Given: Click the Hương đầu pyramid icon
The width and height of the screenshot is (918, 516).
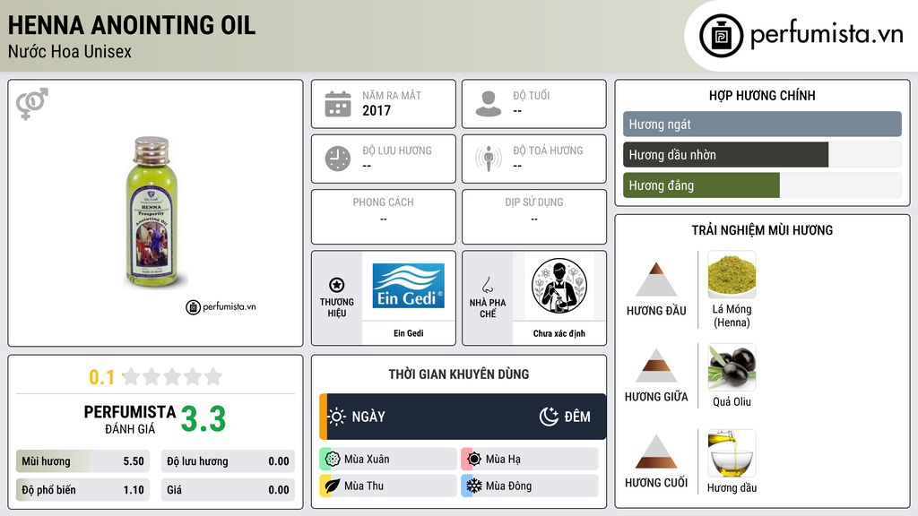Looking at the screenshot, I should point(656,279).
